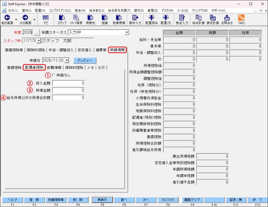Expand the arrow beside 前の画面
268x207 pixels.
[x=16, y=19]
